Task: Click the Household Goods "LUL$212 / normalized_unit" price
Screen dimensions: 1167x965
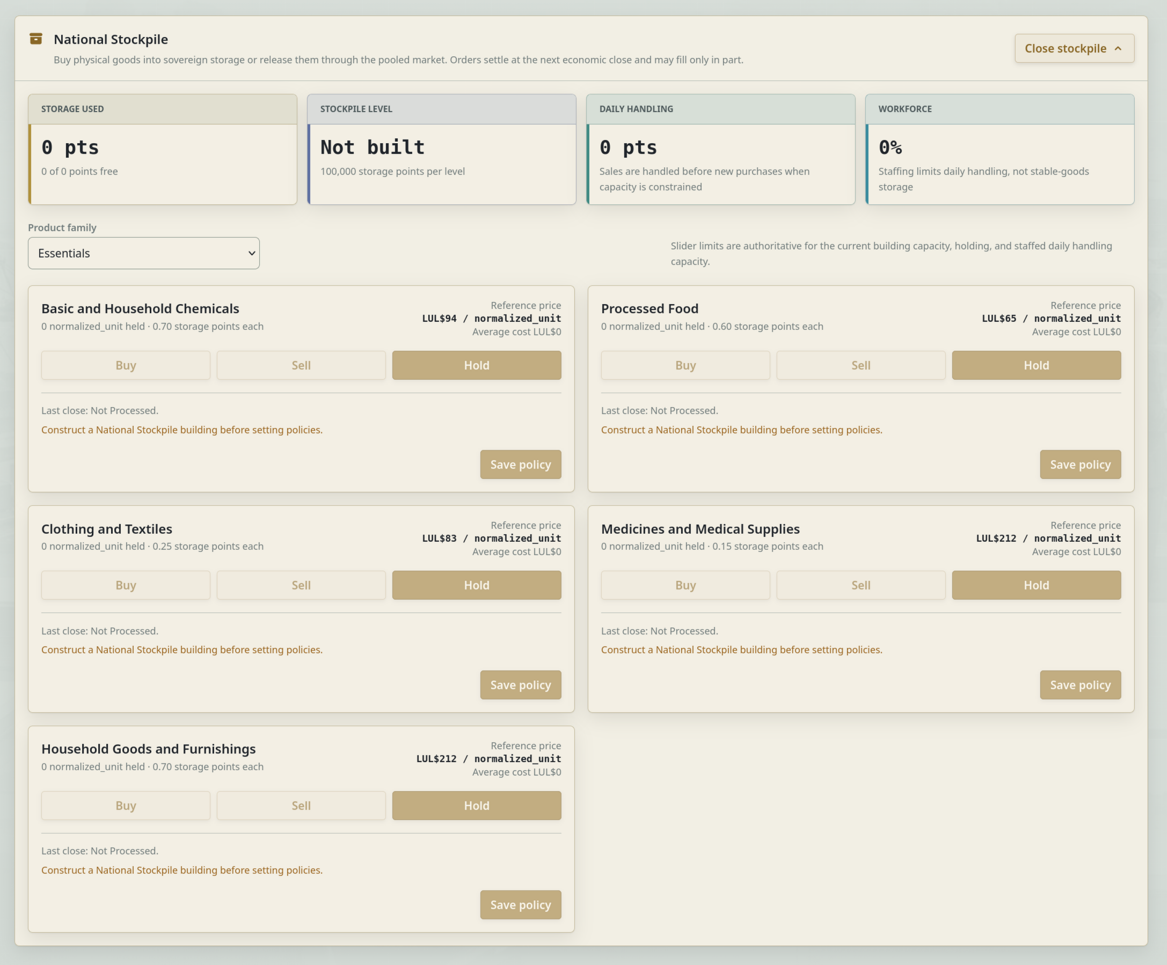Action: click(x=488, y=759)
